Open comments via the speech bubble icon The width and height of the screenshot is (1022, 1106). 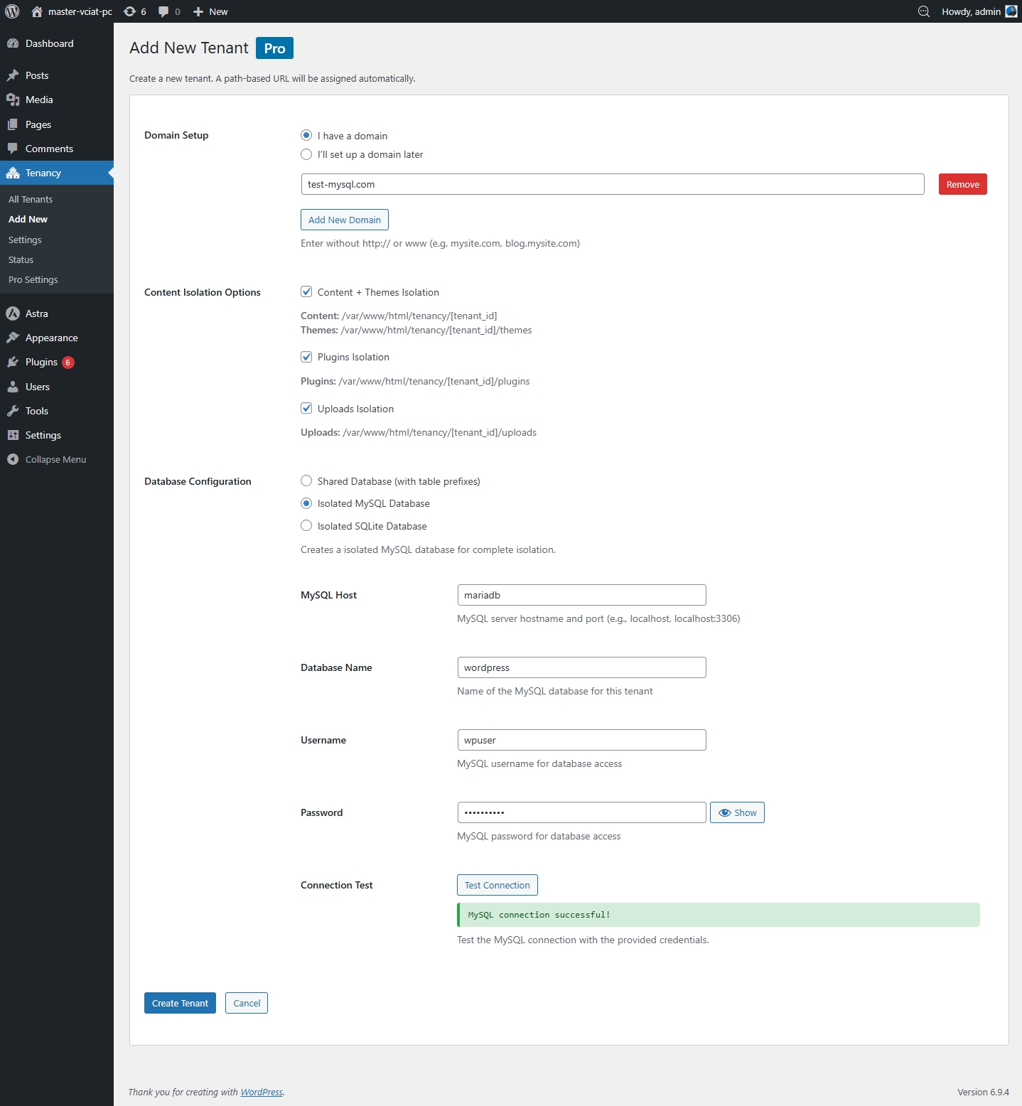click(x=164, y=11)
